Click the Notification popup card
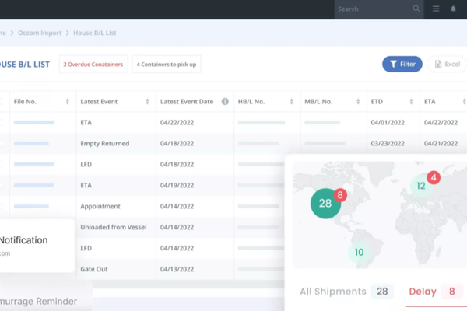 pyautogui.click(x=37, y=246)
